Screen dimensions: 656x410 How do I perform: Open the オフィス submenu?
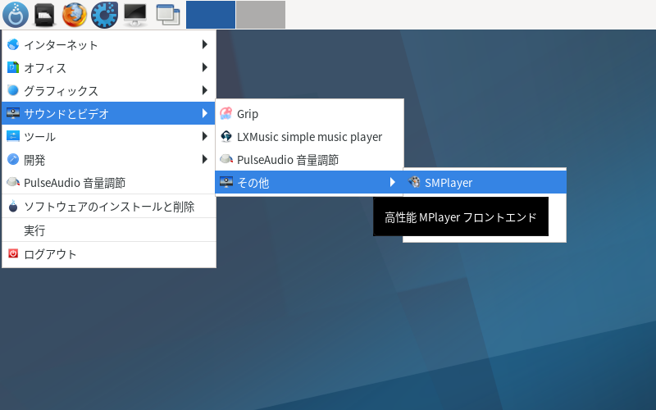109,67
